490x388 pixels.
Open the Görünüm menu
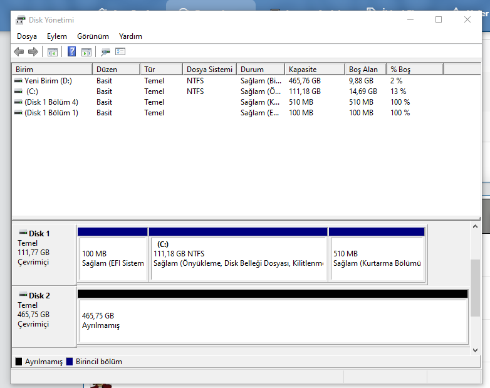tap(93, 36)
